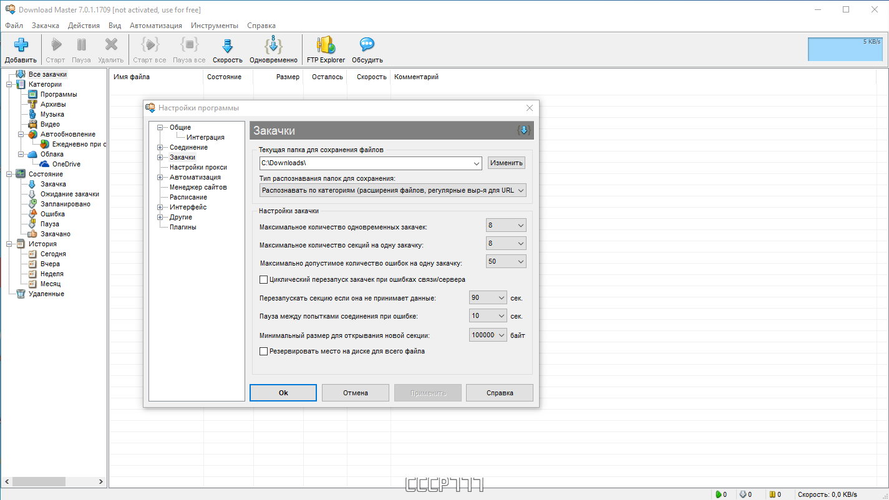Click the Пауза все toolbar icon

(x=189, y=44)
